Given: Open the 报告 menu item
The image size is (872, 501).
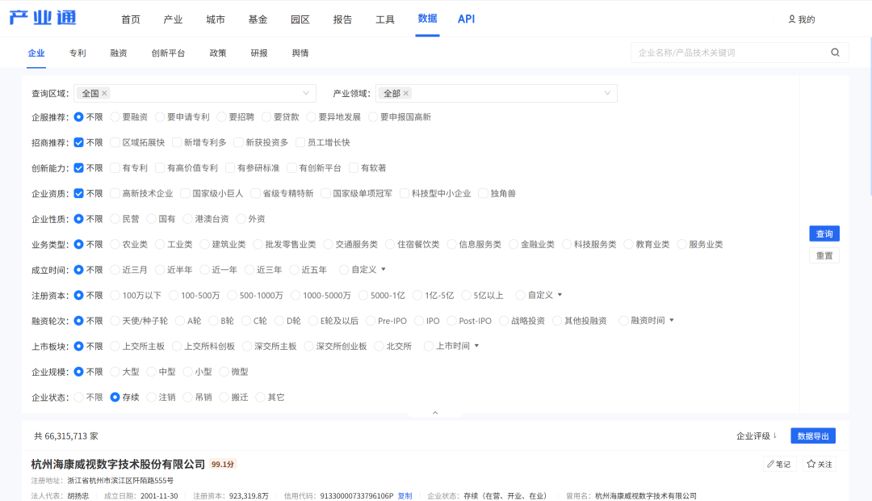Looking at the screenshot, I should click(x=342, y=19).
